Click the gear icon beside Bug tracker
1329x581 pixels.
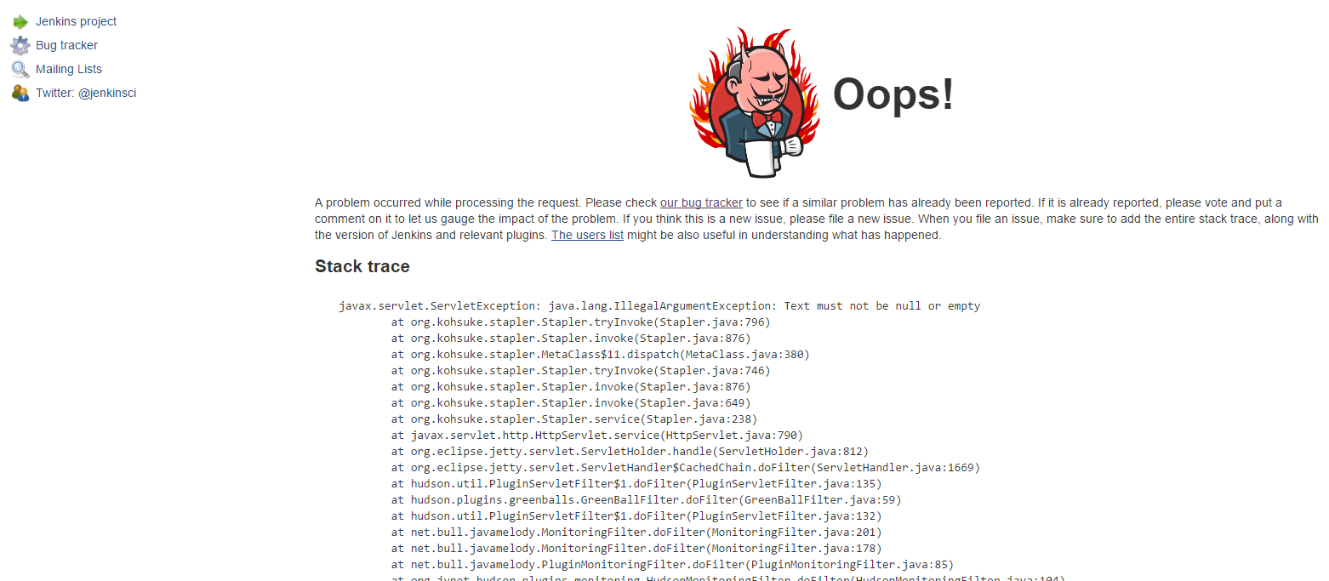(x=20, y=46)
